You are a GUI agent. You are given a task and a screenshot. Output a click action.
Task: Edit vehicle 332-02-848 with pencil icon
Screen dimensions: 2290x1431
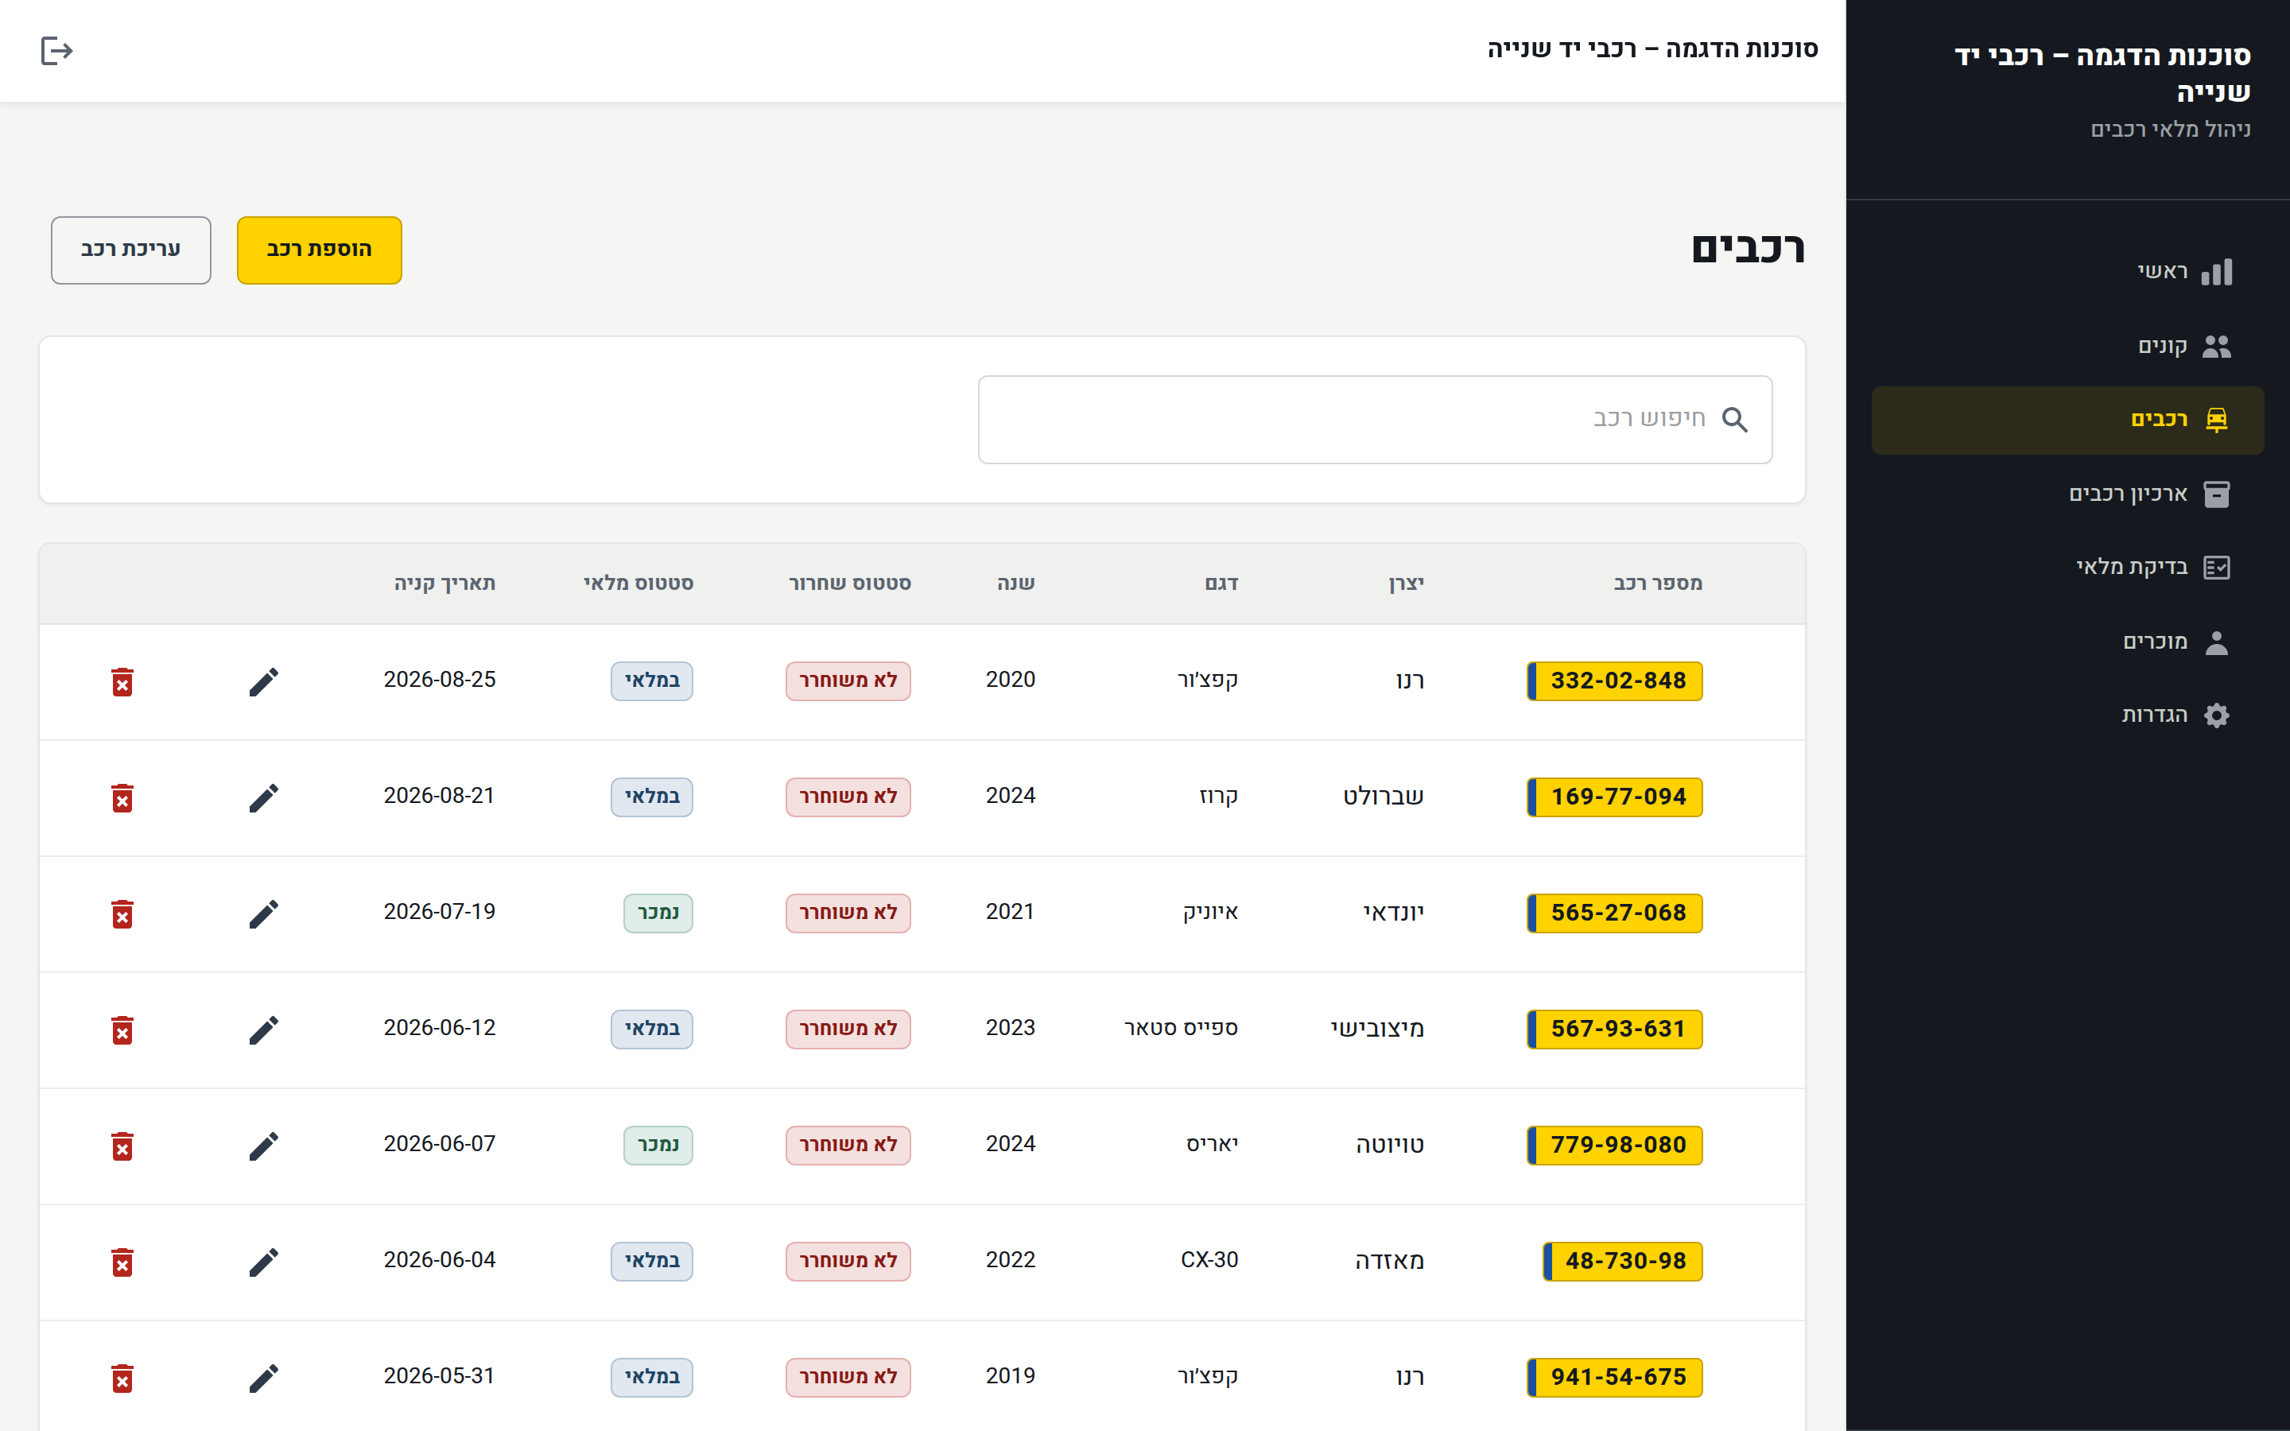[264, 681]
